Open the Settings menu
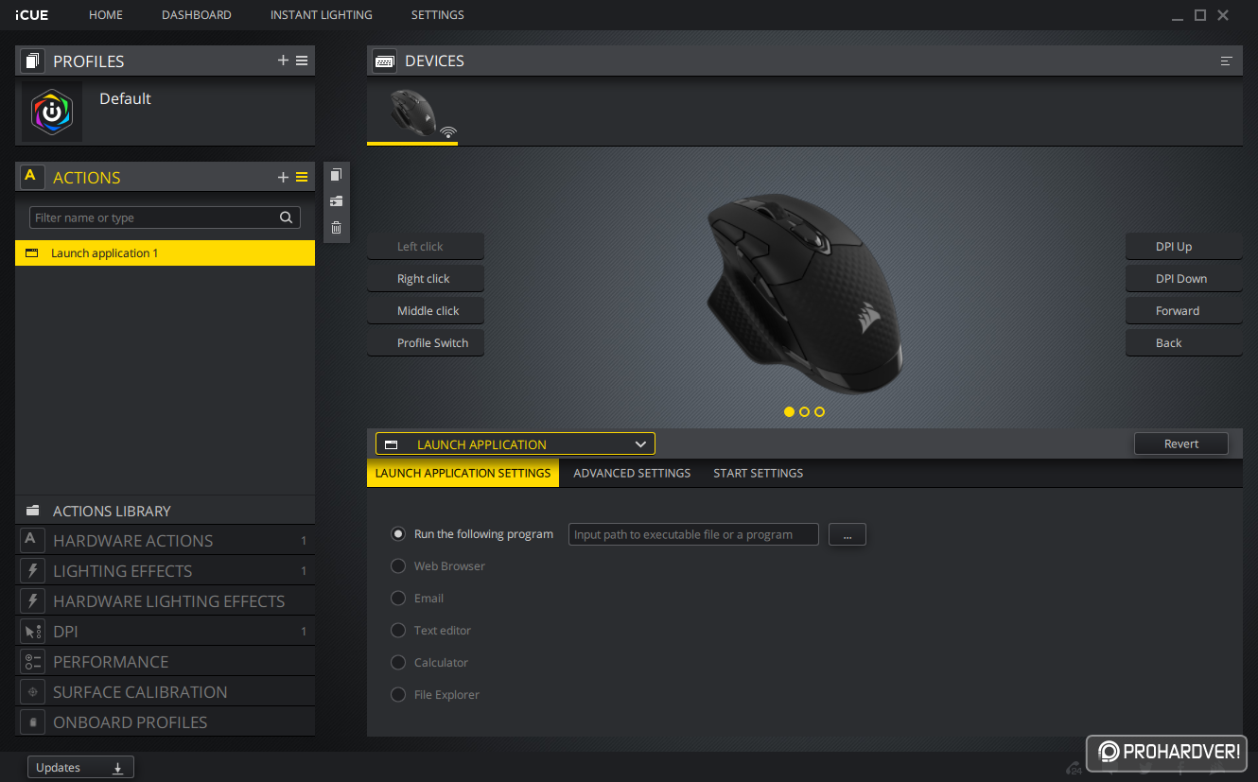Screen dimensions: 1258x782 [438, 15]
